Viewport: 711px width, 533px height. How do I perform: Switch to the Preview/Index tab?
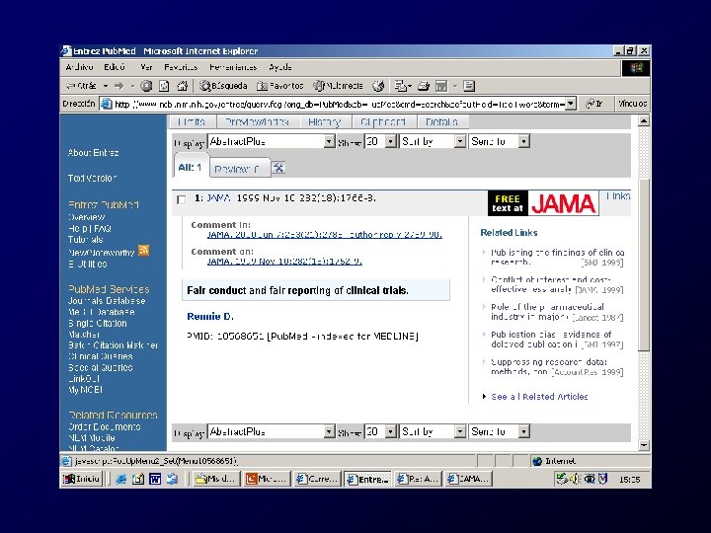[257, 122]
